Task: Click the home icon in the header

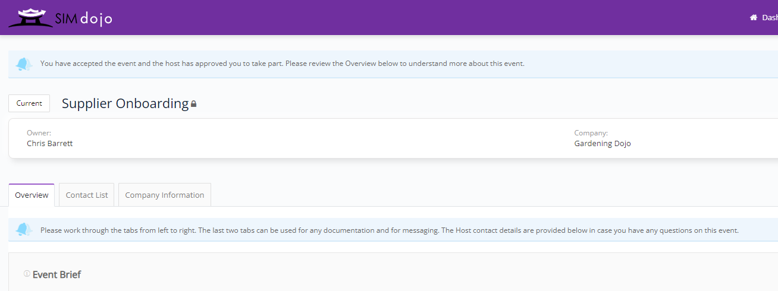Action: [754, 18]
